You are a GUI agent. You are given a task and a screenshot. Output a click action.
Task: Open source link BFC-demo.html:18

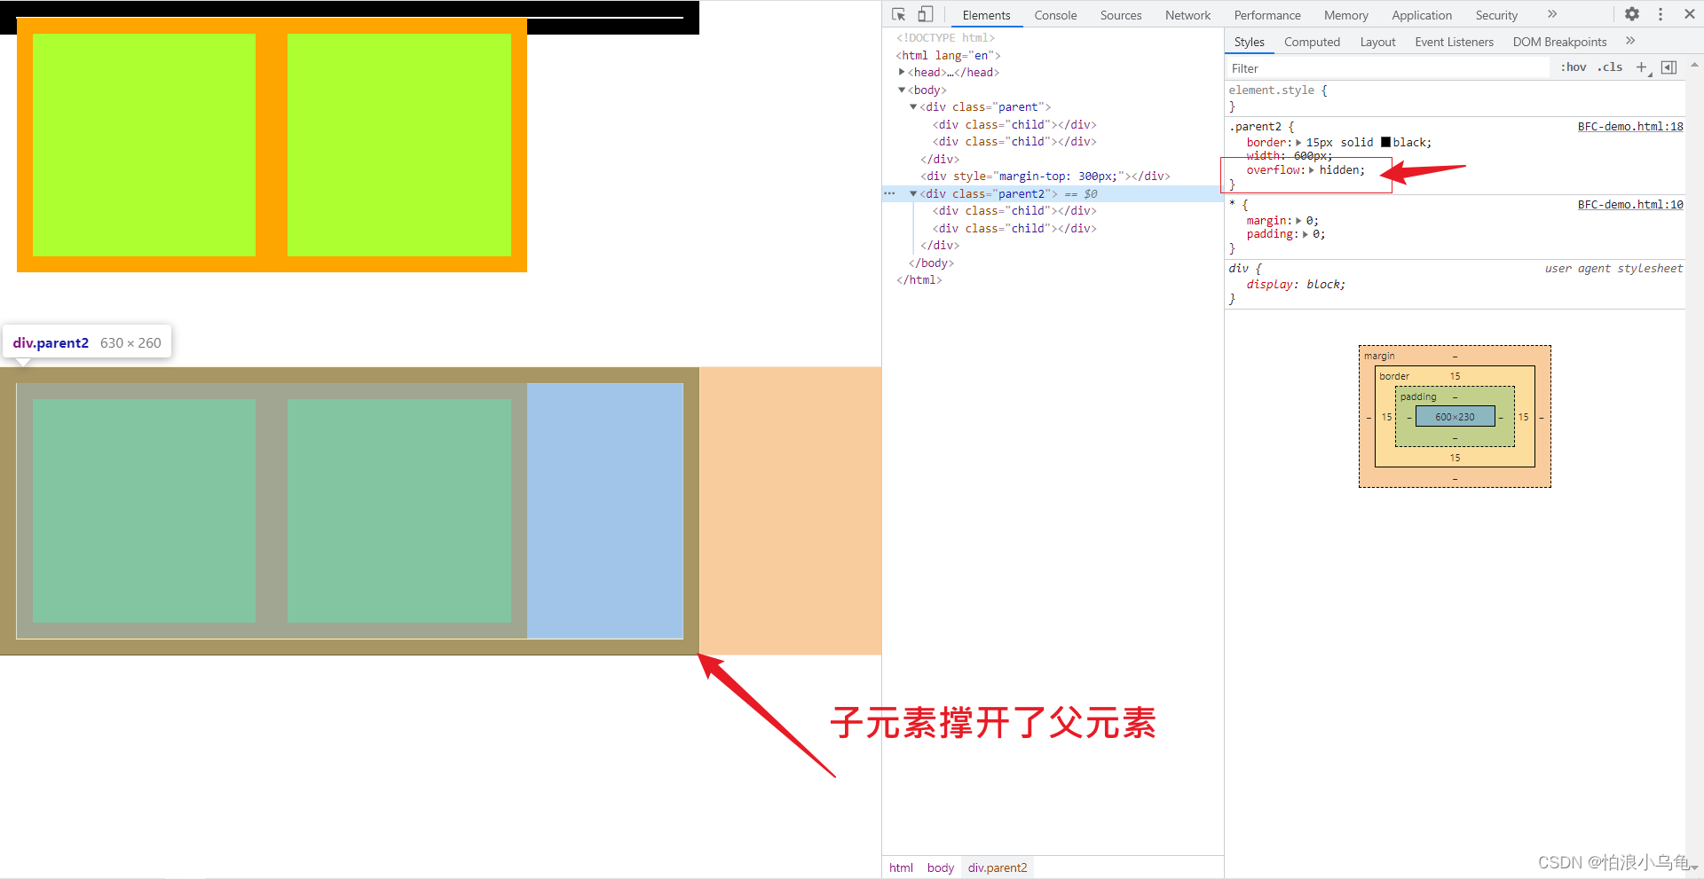[1629, 126]
